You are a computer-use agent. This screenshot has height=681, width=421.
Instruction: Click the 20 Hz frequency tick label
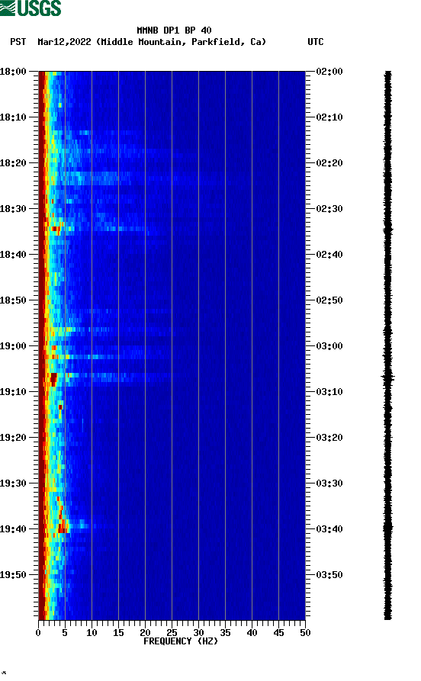tap(145, 633)
